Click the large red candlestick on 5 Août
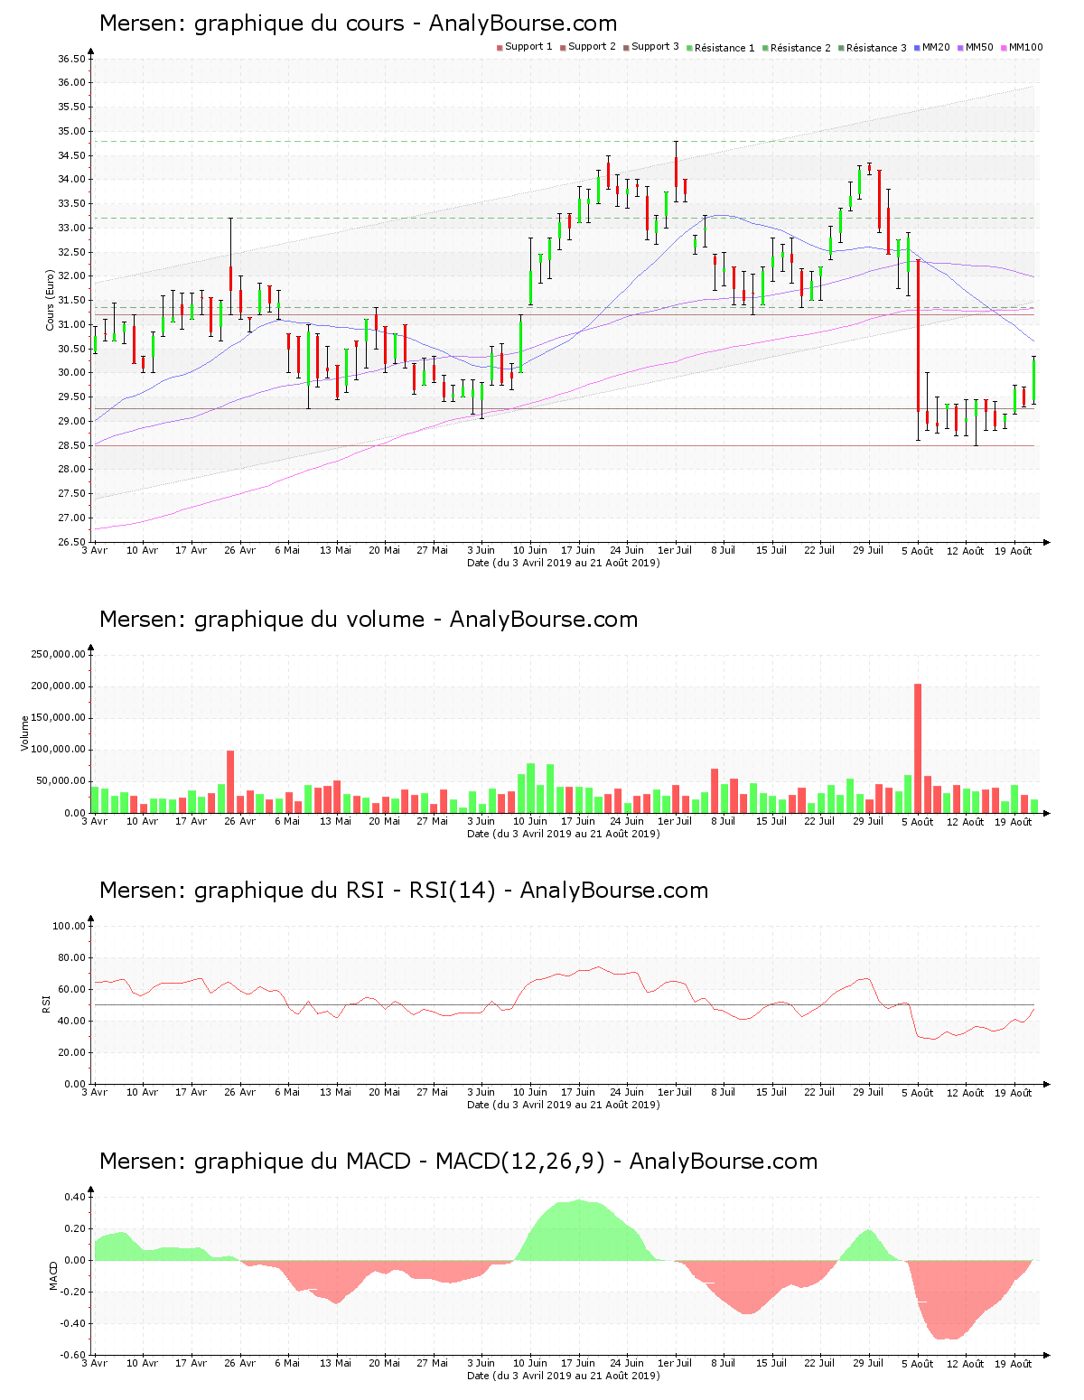Image resolution: width=1084 pixels, height=1400 pixels. (918, 336)
